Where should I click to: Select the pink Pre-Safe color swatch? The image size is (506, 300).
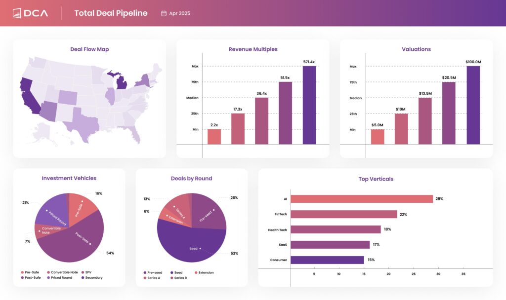[x=22, y=272]
